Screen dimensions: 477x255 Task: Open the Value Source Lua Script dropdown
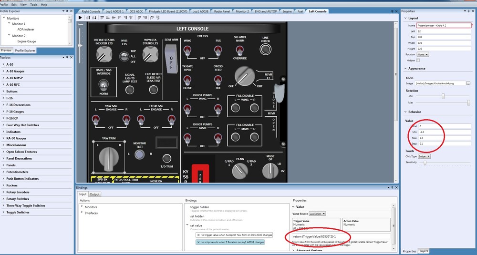pyautogui.click(x=317, y=214)
